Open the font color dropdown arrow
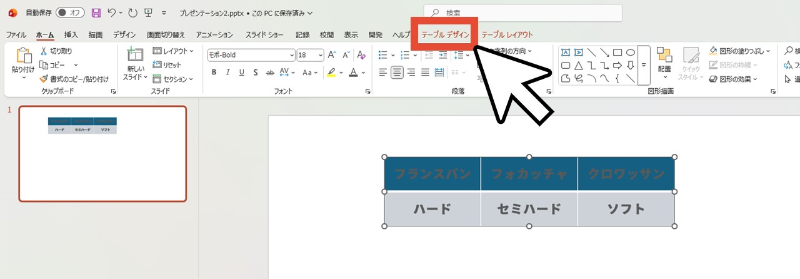 pos(364,73)
